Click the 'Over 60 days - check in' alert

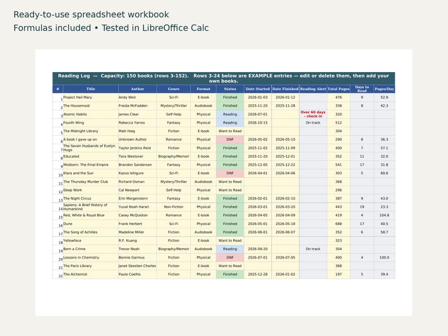click(313, 114)
